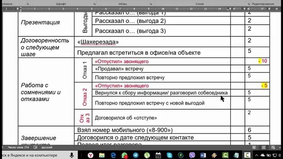Click «Отпустил» звонящего in Отказ 2 block
The image size is (283, 159).
point(122,86)
